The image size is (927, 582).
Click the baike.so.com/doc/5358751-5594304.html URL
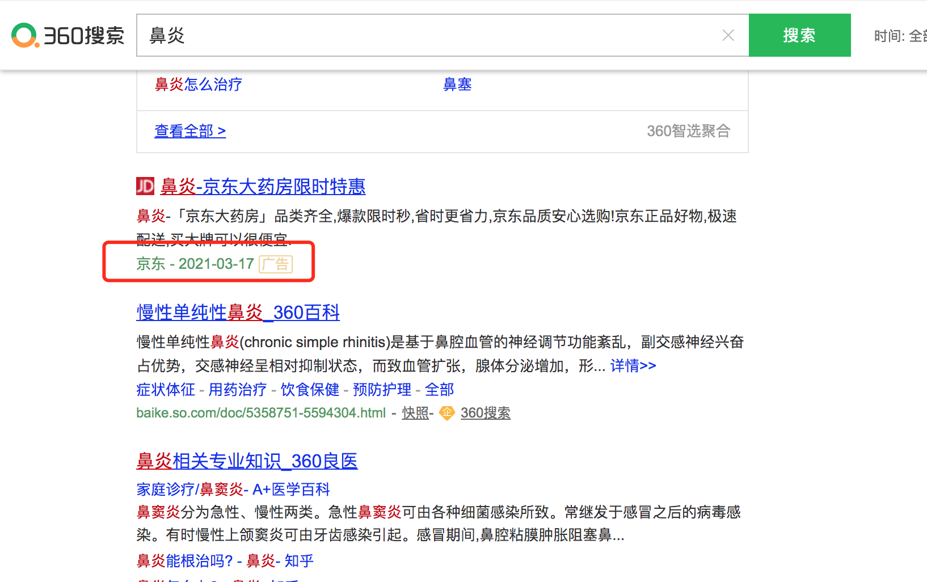pos(261,413)
